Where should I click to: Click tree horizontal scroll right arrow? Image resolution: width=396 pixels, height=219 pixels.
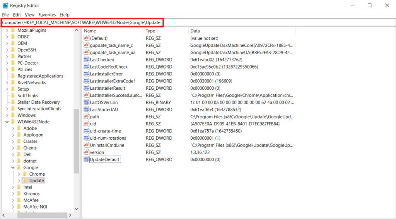point(70,215)
